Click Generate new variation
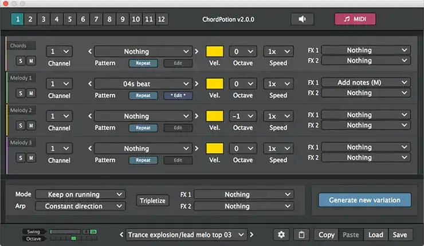 [x=364, y=200]
